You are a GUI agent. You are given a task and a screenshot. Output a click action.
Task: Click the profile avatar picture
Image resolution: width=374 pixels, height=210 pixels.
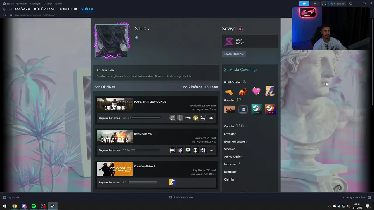tap(112, 41)
